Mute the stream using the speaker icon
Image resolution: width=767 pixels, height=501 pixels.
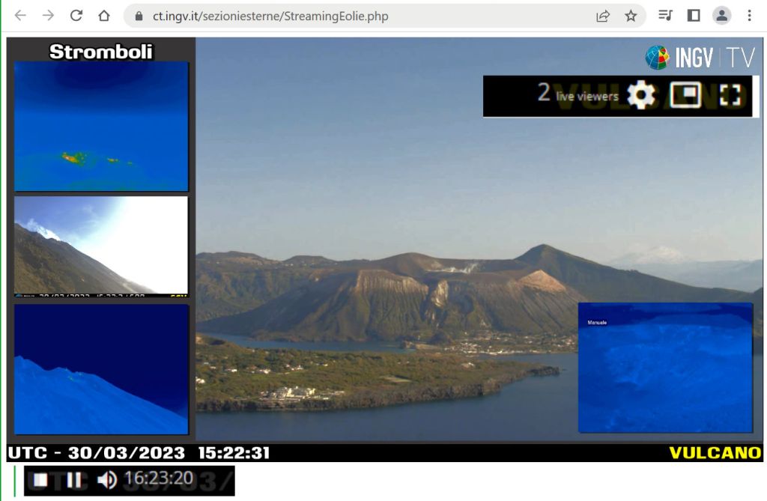tap(106, 480)
